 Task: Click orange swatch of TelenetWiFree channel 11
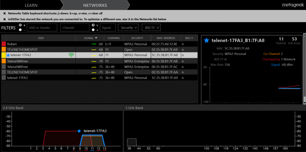coord(4,61)
